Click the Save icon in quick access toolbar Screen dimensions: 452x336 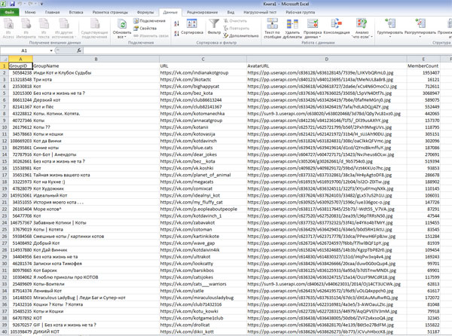pyautogui.click(x=13, y=4)
